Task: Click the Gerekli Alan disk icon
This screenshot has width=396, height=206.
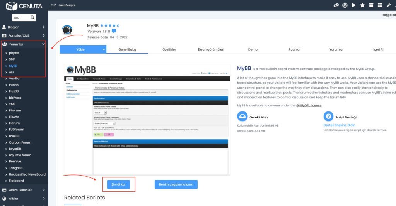Action: click(242, 117)
